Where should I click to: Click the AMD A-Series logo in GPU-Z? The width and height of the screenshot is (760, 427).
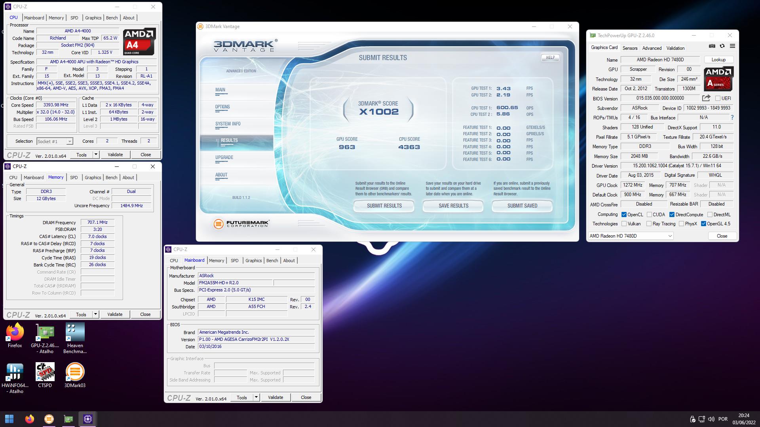coord(718,78)
